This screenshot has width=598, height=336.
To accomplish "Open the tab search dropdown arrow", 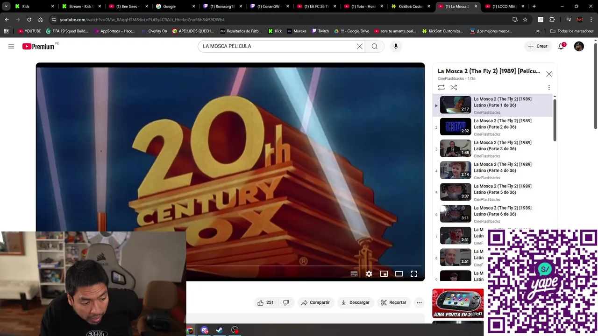I will click(x=6, y=7).
